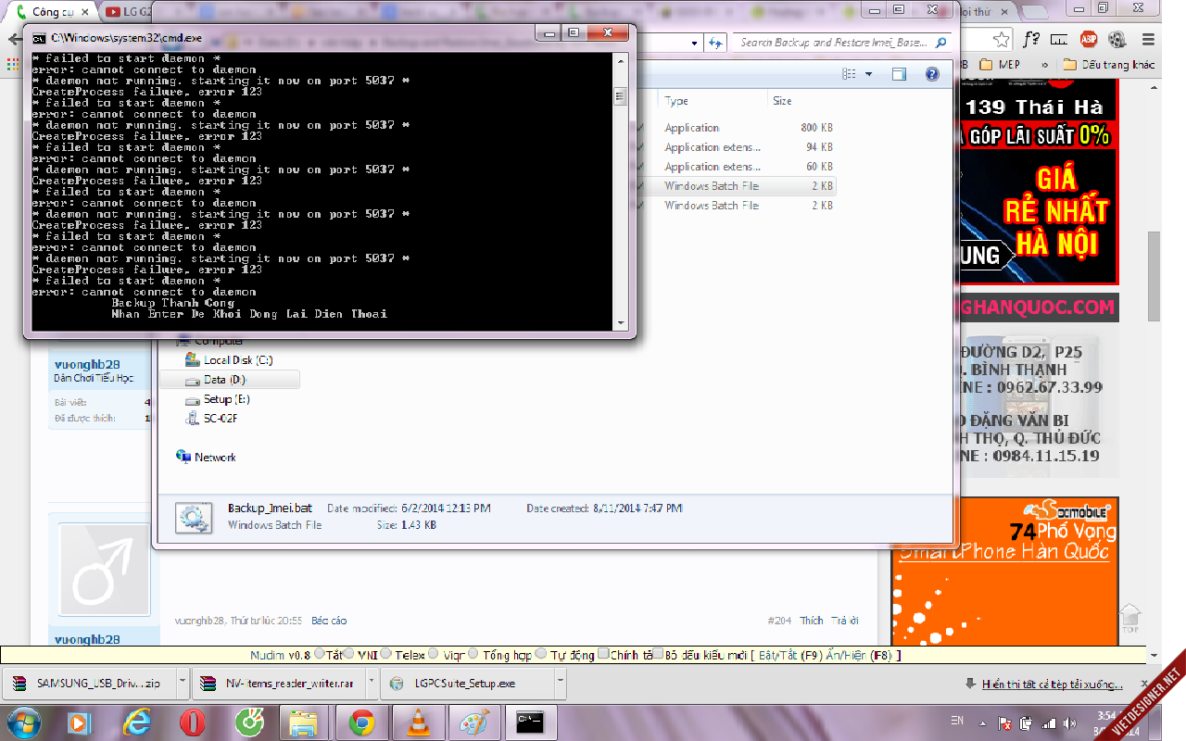Select the Tổng hợp radio option
Image resolution: width=1186 pixels, height=741 pixels.
tap(473, 654)
